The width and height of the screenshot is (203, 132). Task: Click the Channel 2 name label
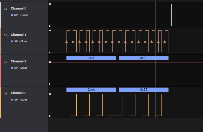pyautogui.click(x=19, y=61)
